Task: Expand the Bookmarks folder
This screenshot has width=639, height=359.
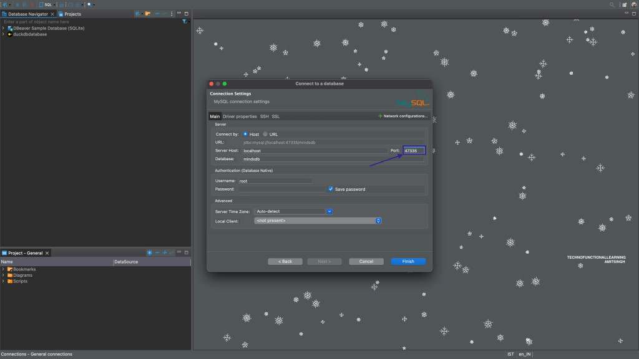Action: (x=3, y=269)
